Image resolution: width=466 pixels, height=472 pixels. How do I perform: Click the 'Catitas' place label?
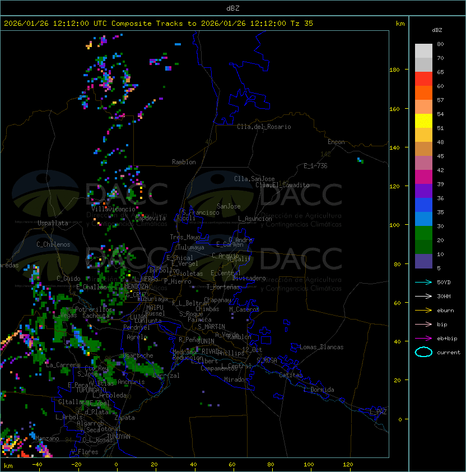tap(291, 375)
